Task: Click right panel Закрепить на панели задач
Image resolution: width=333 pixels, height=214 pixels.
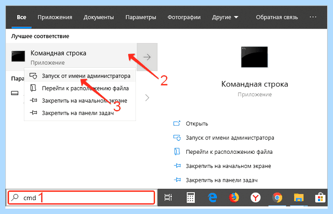Action: [222, 180]
